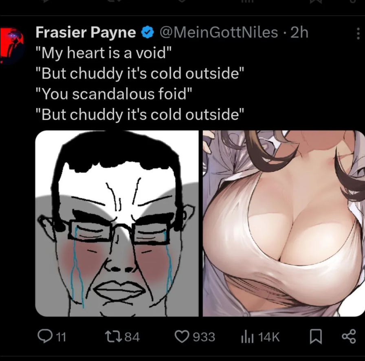Open the @MeinGottNiles handle link

pos(219,32)
